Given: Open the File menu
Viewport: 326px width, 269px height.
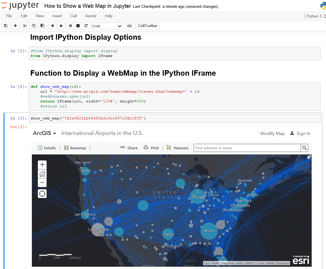Looking at the screenshot, I should 9,16.
